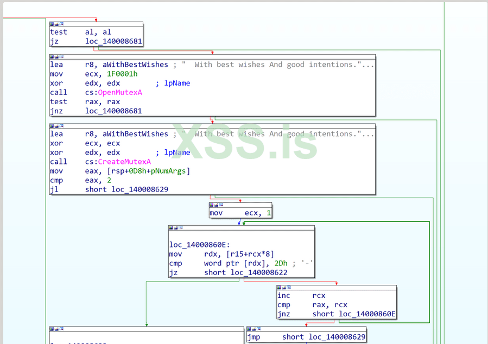Image resolution: width=488 pixels, height=344 pixels.
Task: Select the OpenMutexA function name
Action: [x=120, y=93]
